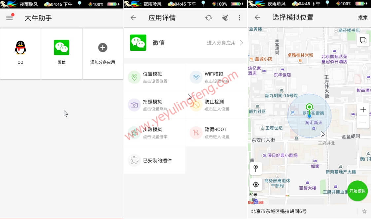Viewport: 371px width, 219px height.
Task: Open 隐藏ROOT setting
Action: tap(216, 133)
